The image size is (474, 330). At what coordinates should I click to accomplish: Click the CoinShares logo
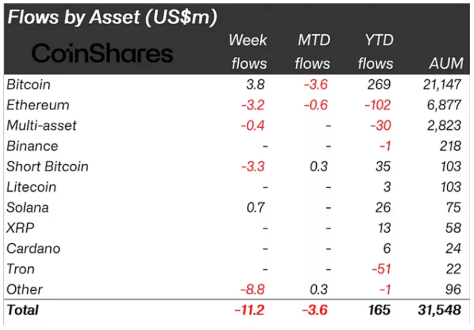[102, 54]
